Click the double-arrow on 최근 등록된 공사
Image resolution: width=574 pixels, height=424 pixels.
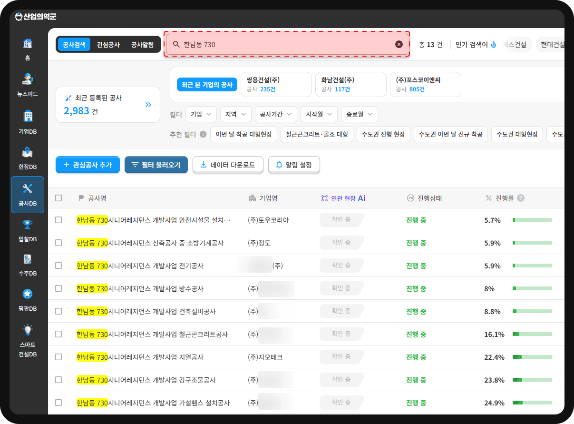[x=148, y=105]
